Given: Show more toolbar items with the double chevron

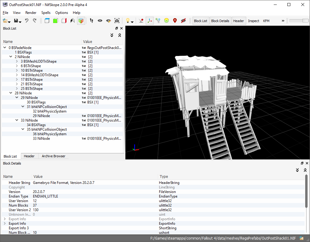Looking at the screenshot, I should (283, 21).
